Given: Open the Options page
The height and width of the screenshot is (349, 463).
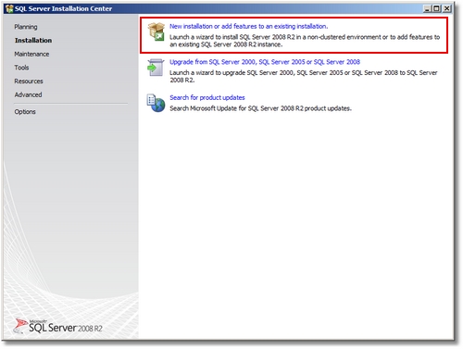Looking at the screenshot, I should [25, 112].
